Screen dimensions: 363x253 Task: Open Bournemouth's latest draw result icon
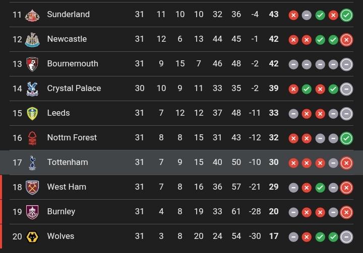pyautogui.click(x=346, y=64)
